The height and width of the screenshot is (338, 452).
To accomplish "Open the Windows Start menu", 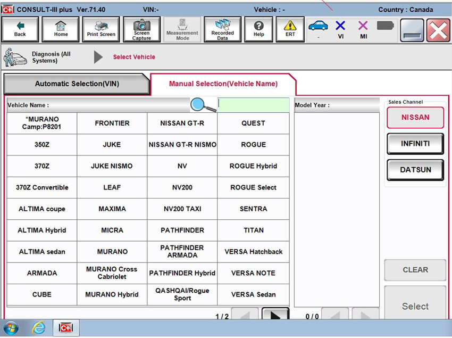I will 11,328.
